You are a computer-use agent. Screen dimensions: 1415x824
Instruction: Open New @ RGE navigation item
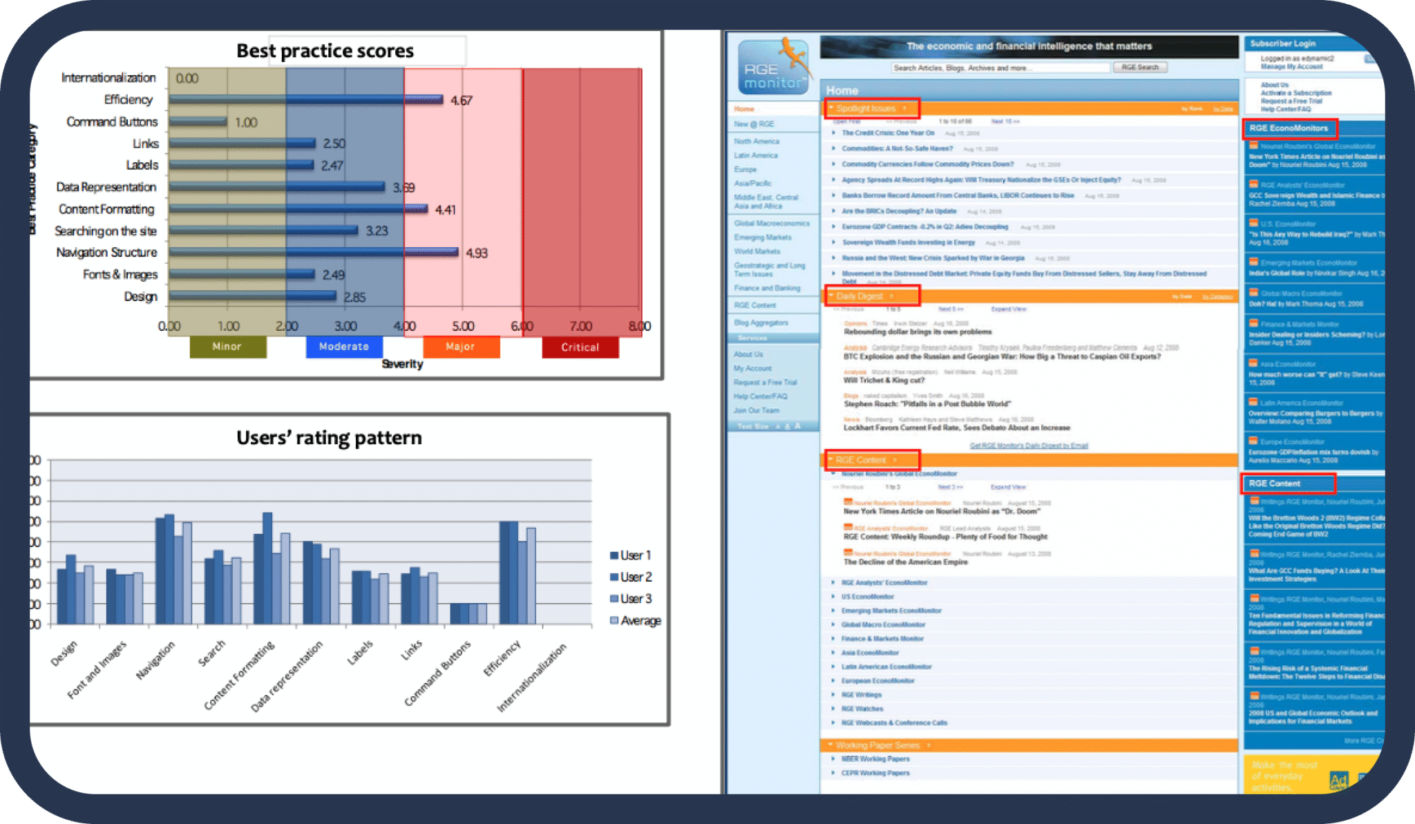tap(754, 124)
